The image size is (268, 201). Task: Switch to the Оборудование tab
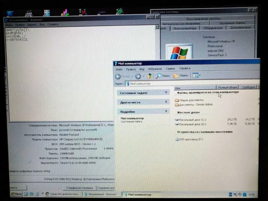tap(213, 28)
